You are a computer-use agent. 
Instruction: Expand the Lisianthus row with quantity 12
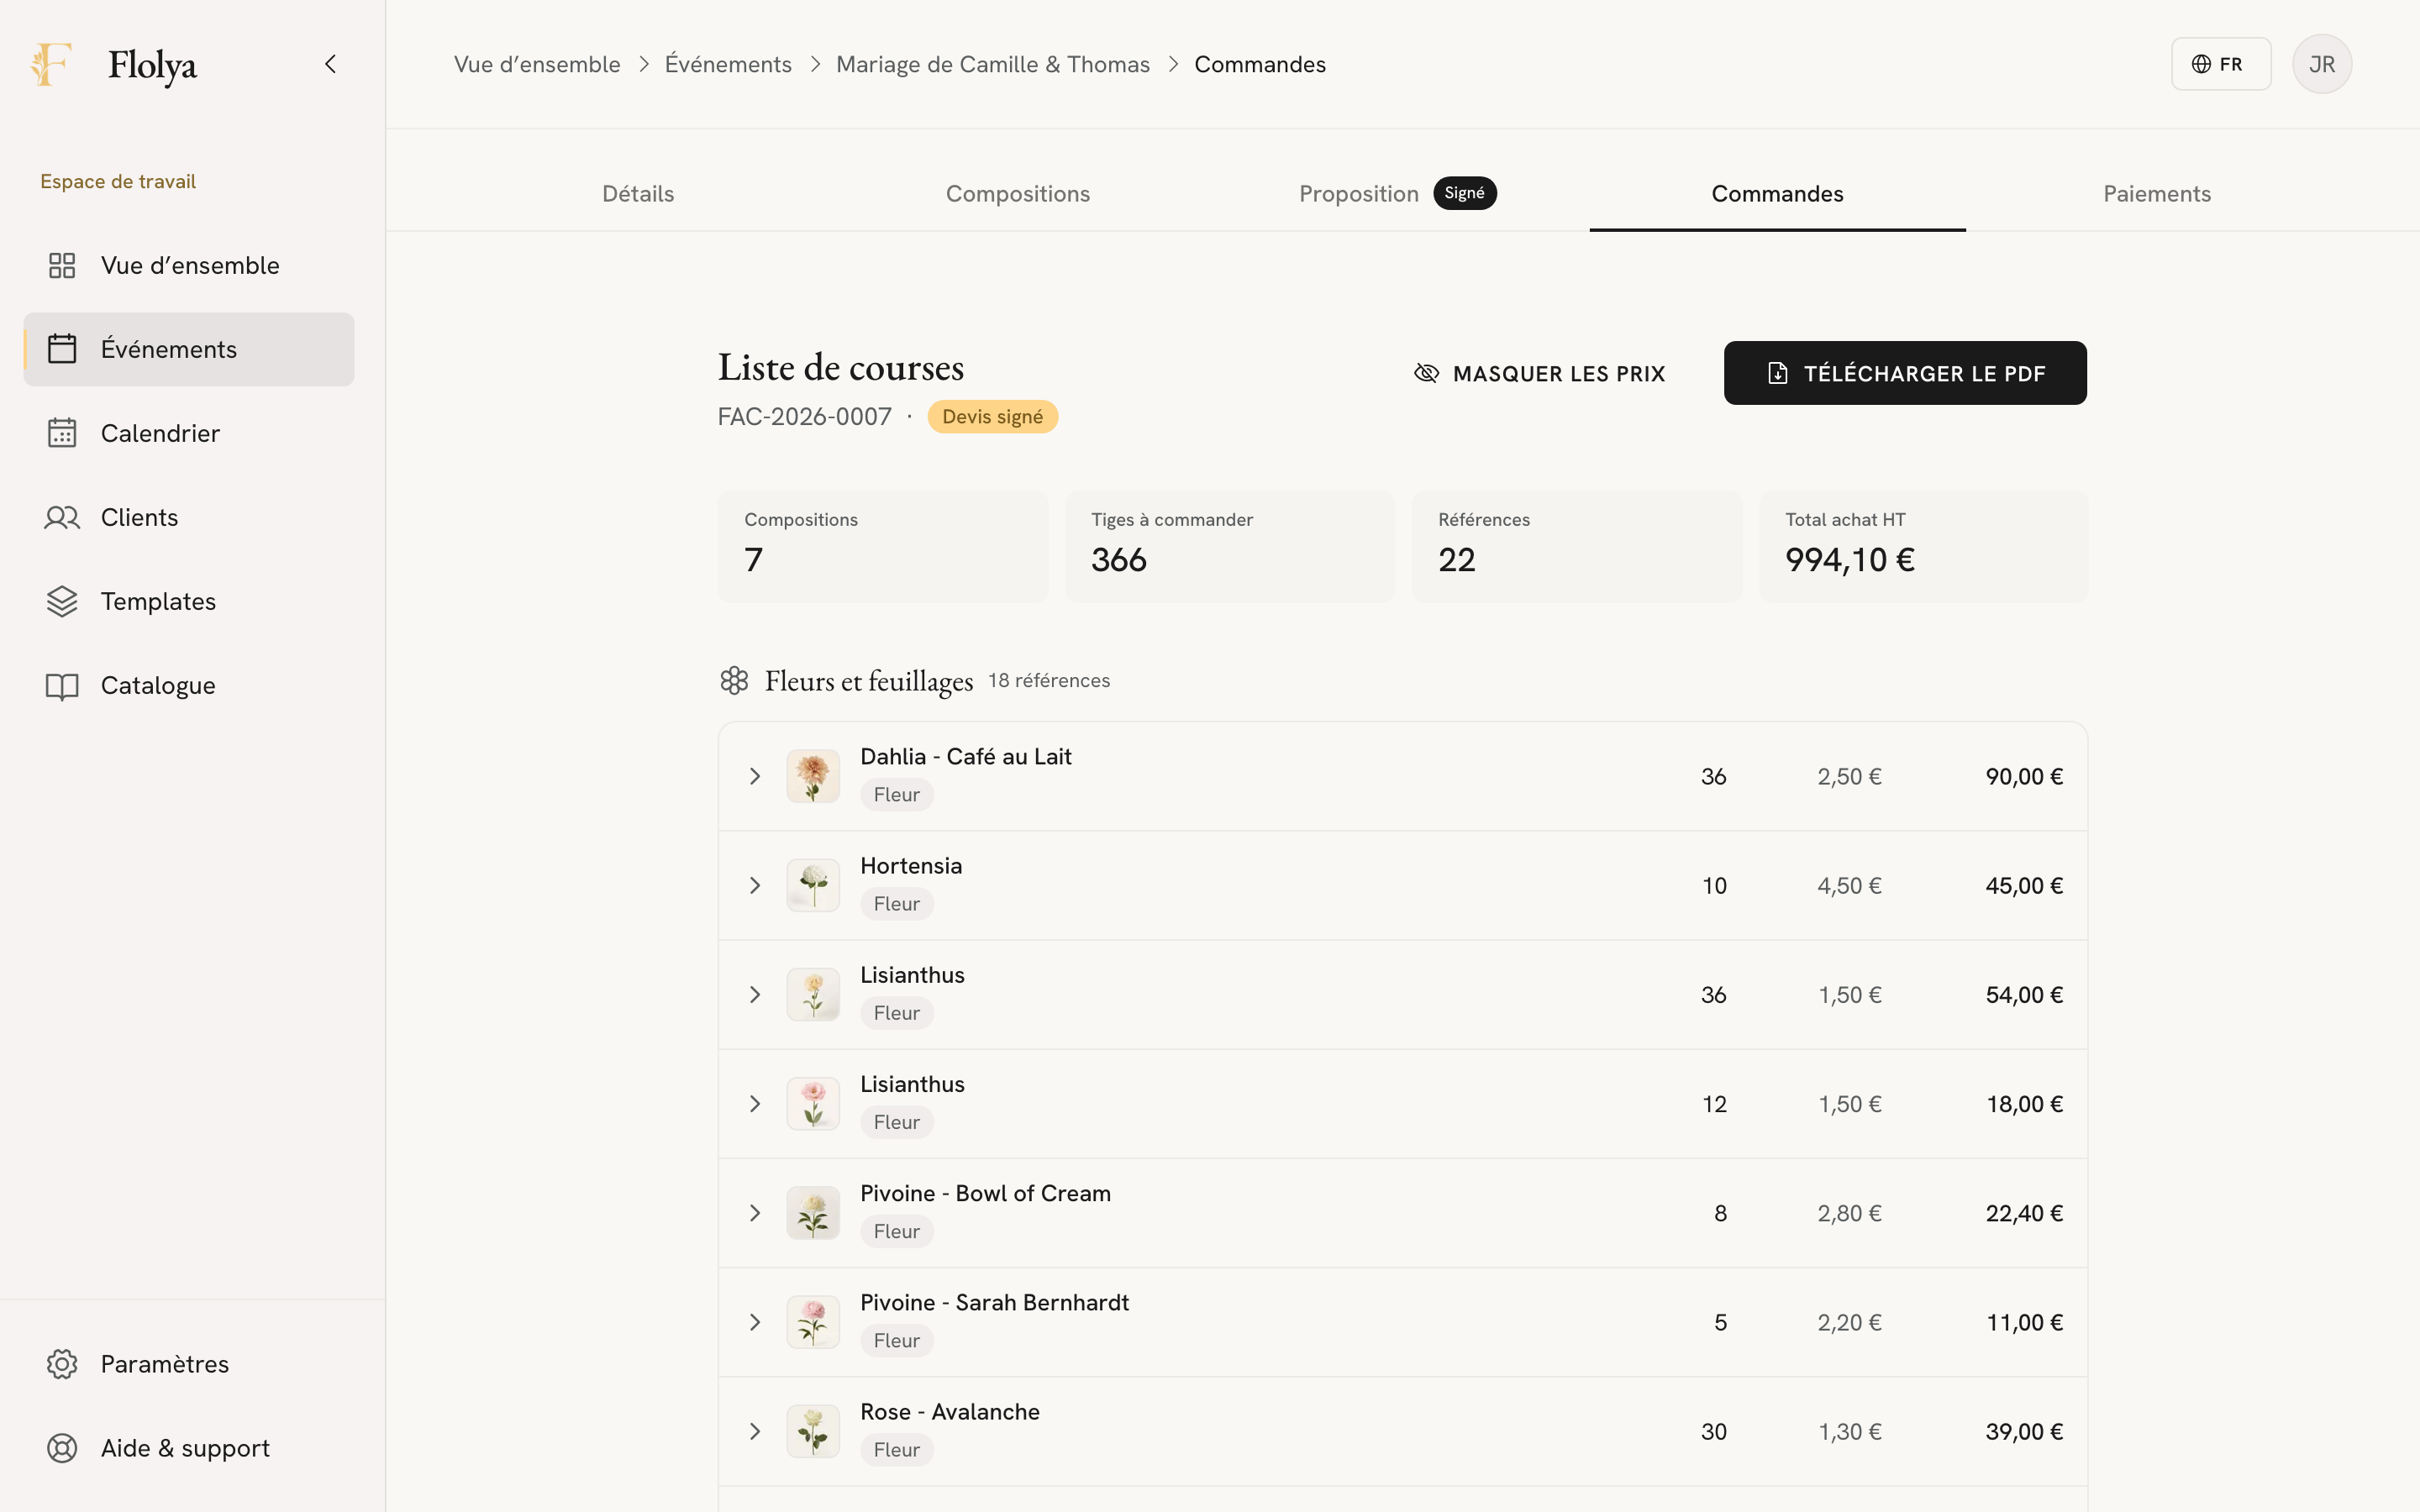[755, 1104]
